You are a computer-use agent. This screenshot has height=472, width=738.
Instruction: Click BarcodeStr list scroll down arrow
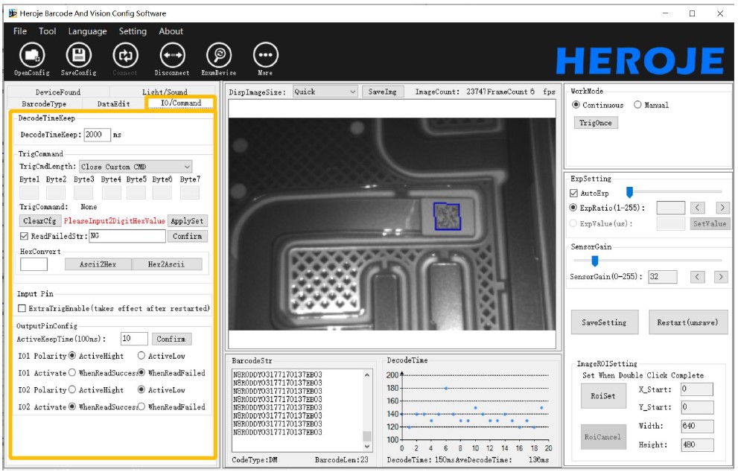[366, 446]
